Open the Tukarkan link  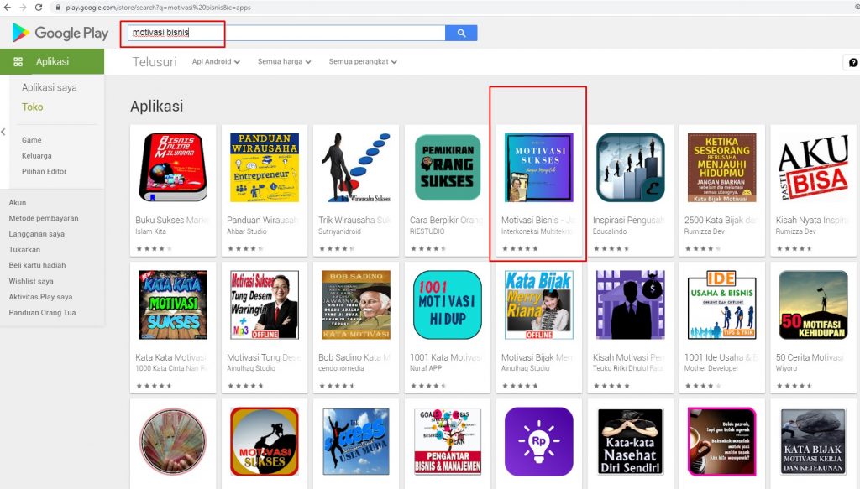(24, 250)
